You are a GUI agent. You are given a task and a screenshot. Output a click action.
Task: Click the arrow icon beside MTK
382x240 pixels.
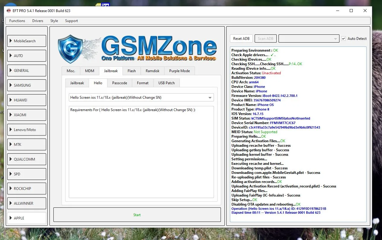[x=11, y=144]
